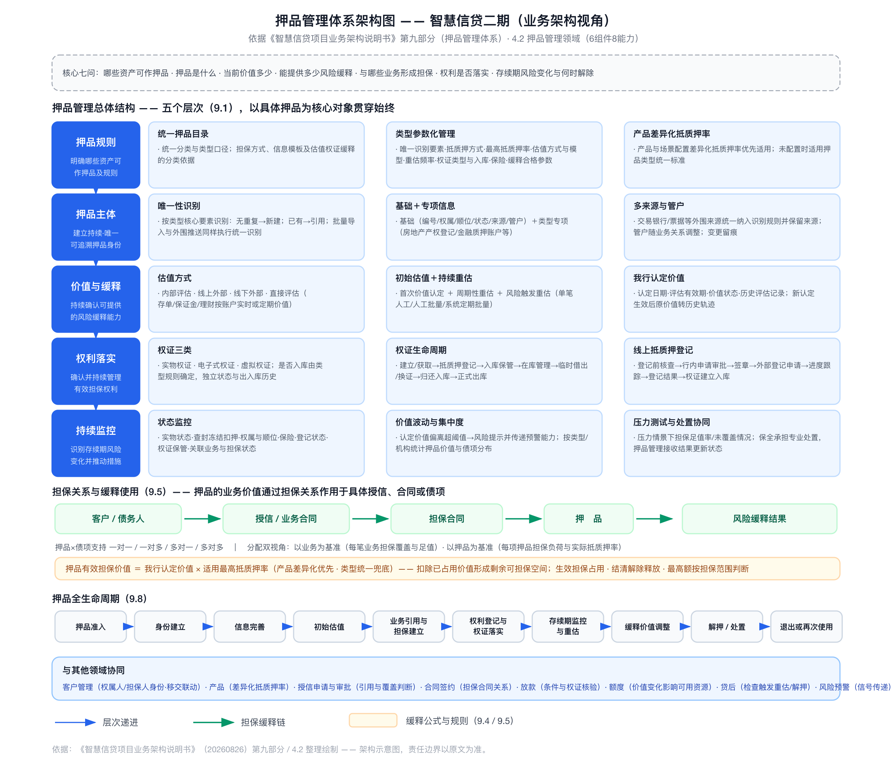This screenshot has height=773, width=892.
Task: Click the 权证三类 card
Action: 256,371
